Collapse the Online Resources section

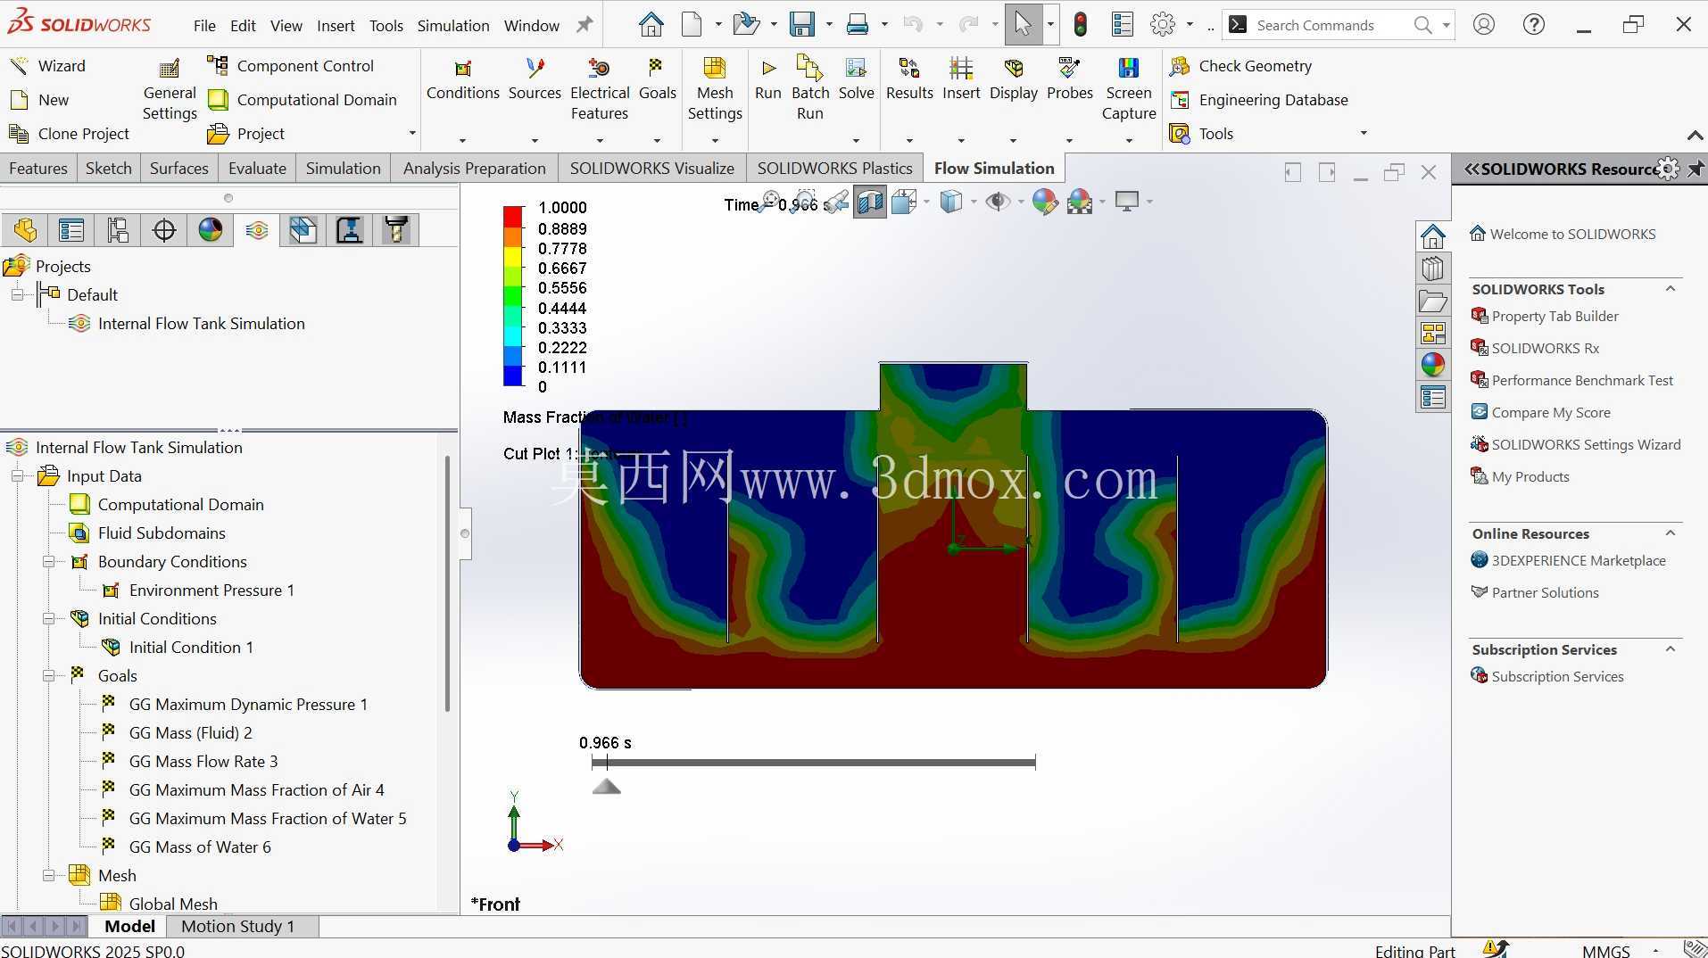click(x=1671, y=533)
